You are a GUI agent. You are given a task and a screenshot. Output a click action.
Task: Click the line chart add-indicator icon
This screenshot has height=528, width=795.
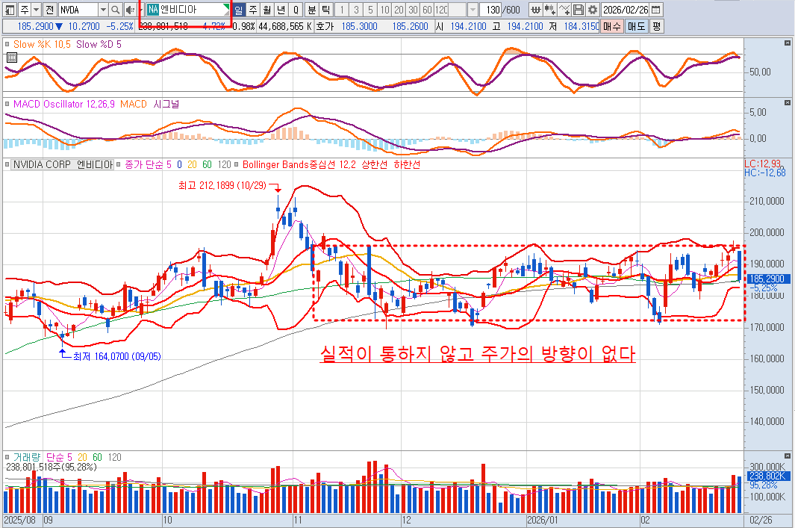[564, 10]
